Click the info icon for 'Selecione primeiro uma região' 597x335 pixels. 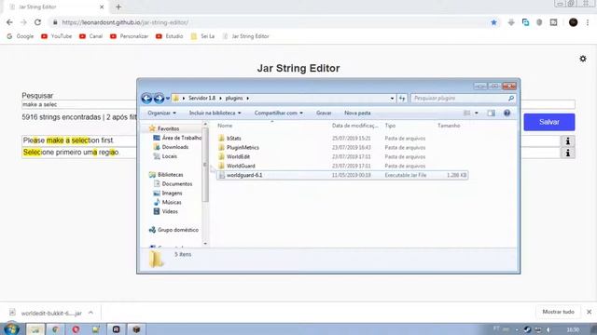click(568, 153)
